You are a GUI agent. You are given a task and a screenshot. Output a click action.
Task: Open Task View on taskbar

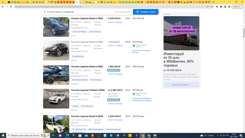pos(53,135)
